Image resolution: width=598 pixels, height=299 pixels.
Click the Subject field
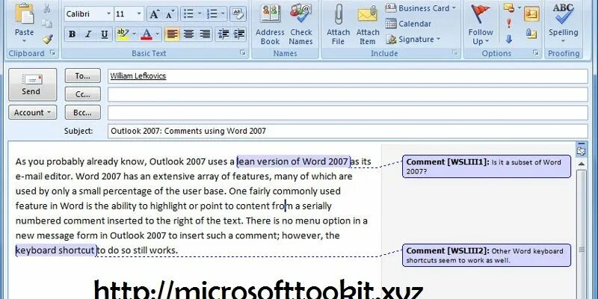[x=348, y=132]
